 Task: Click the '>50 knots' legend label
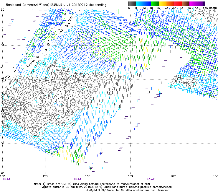(209, 8)
